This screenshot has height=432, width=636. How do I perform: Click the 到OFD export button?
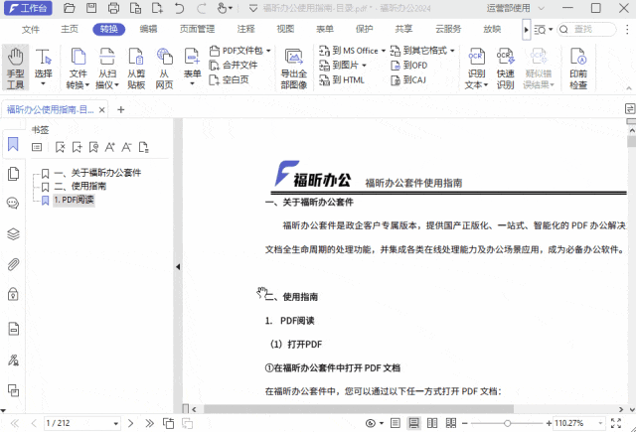pyautogui.click(x=408, y=66)
